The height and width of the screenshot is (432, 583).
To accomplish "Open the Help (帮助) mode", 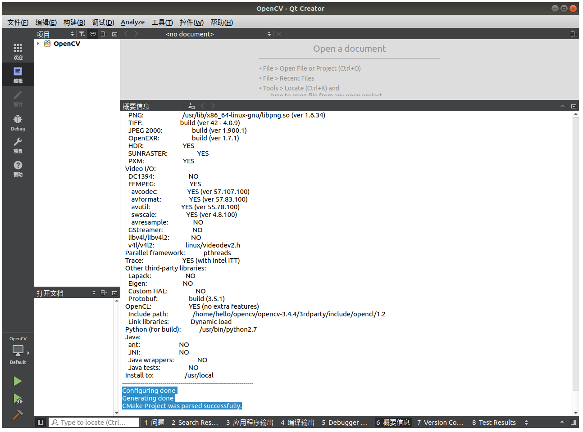I will click(18, 168).
